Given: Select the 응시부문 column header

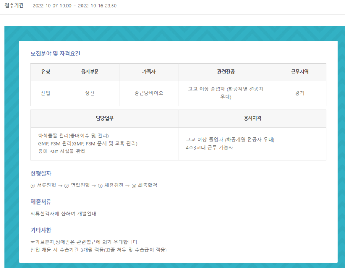Looking at the screenshot, I should coord(90,72).
